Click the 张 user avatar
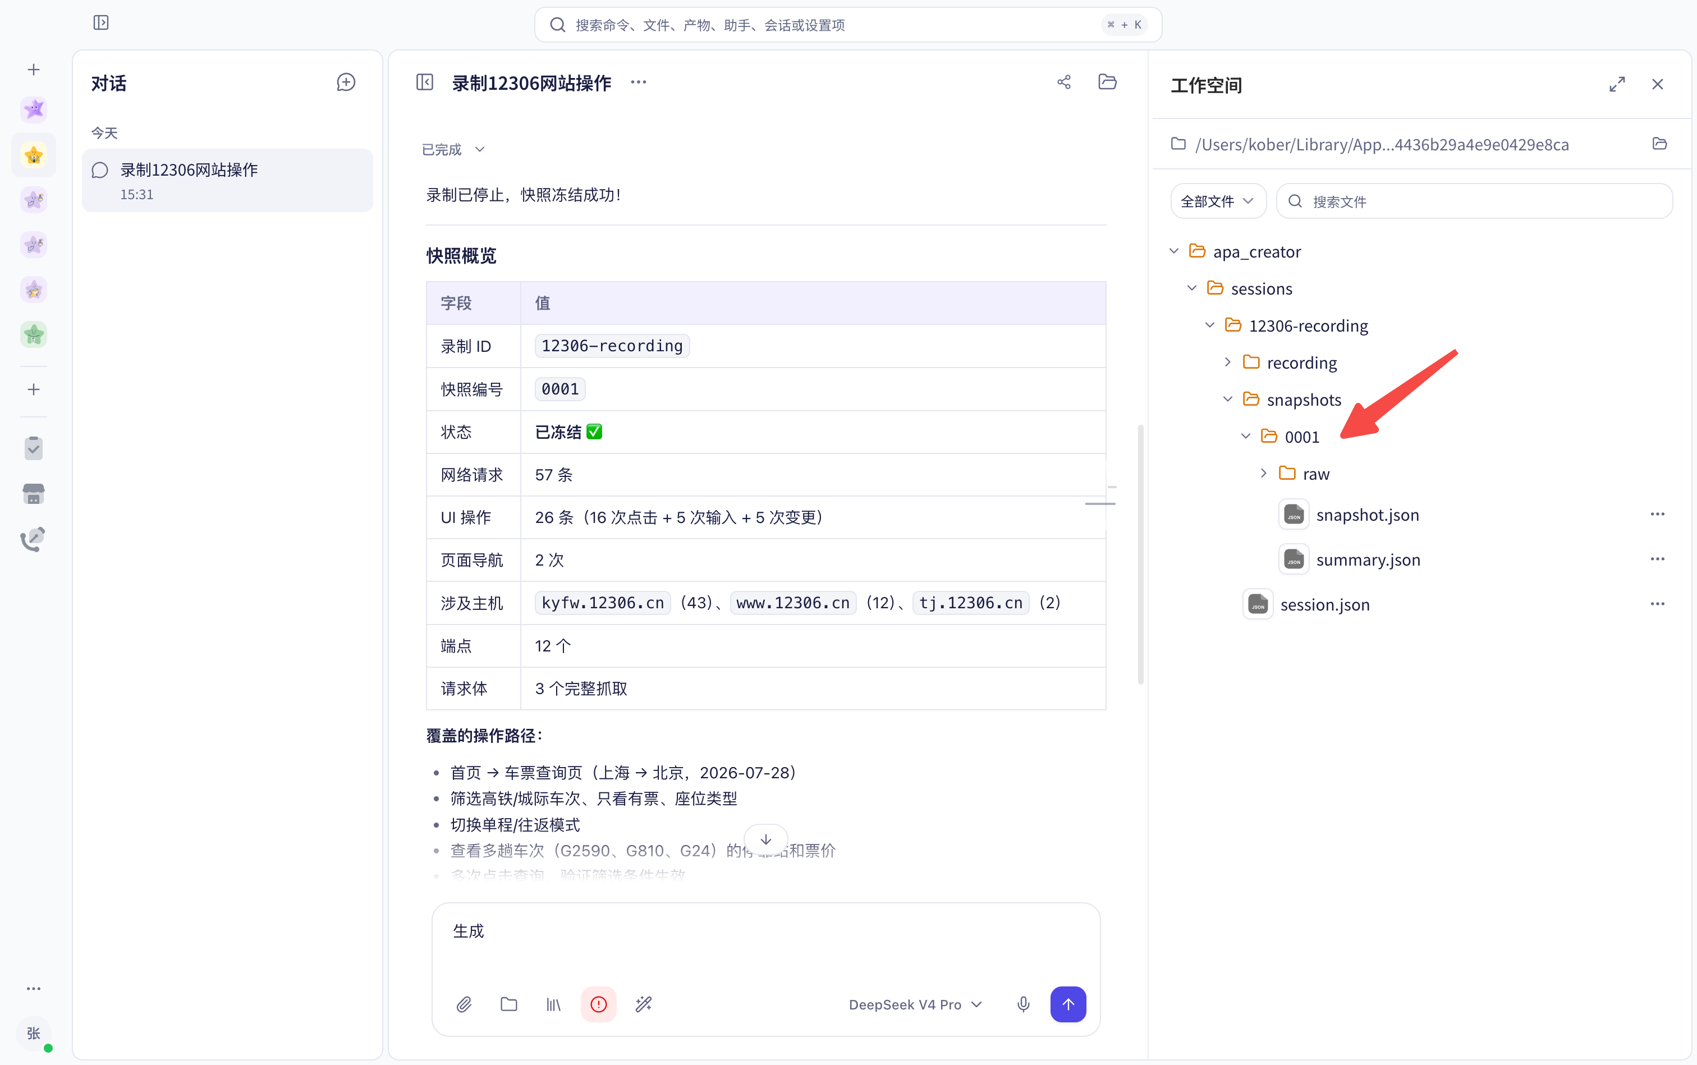 [x=34, y=1034]
